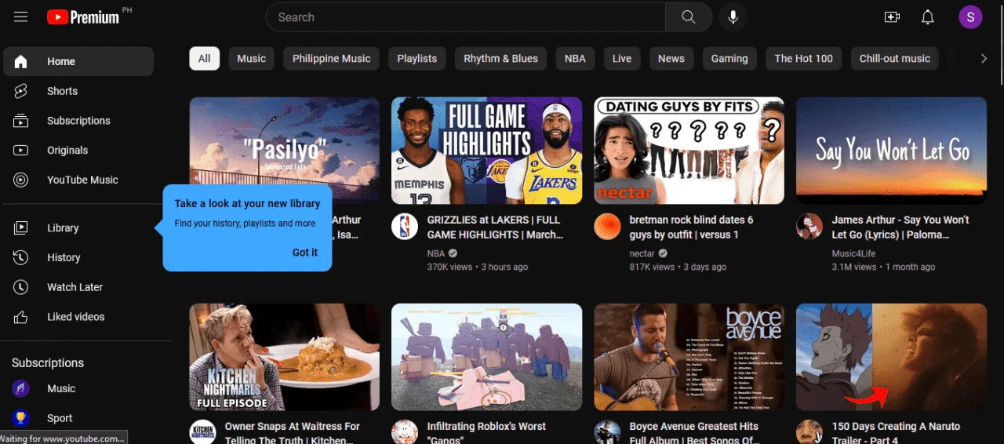Screen dimensions: 1004x444
Task: Open the Music subscription channel
Action: 78,388
